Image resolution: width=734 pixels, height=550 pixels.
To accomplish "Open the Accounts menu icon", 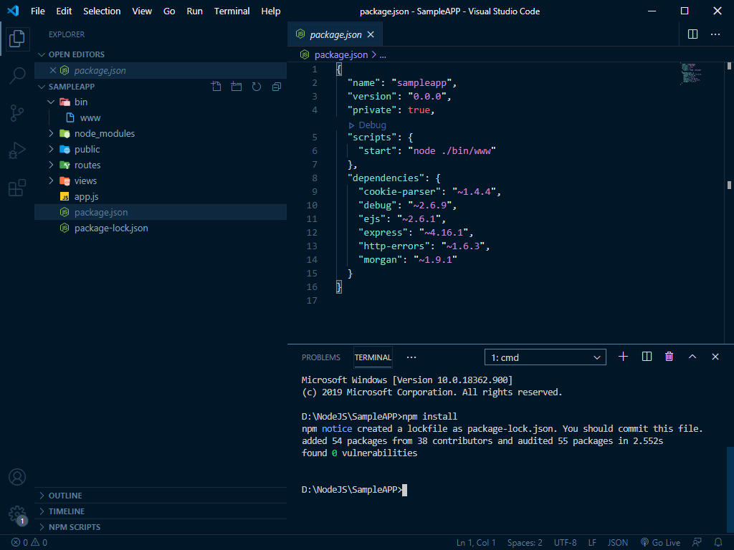I will pyautogui.click(x=17, y=477).
